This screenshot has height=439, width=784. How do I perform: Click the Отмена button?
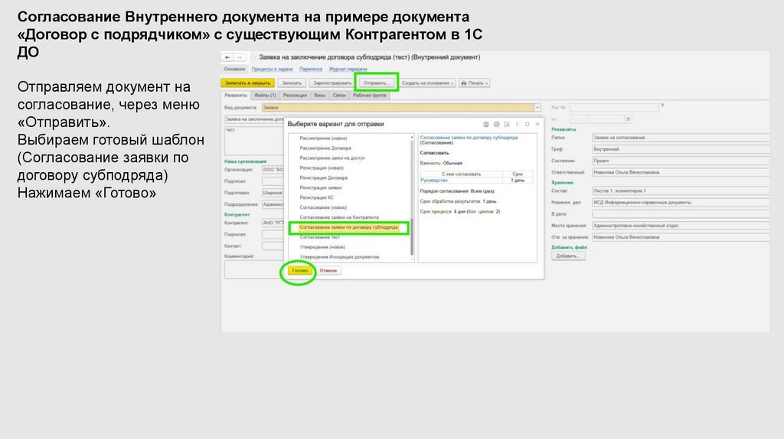point(328,271)
